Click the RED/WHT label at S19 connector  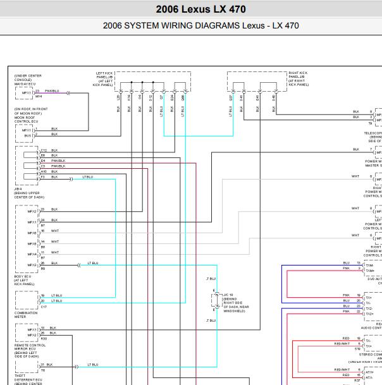coord(342,344)
